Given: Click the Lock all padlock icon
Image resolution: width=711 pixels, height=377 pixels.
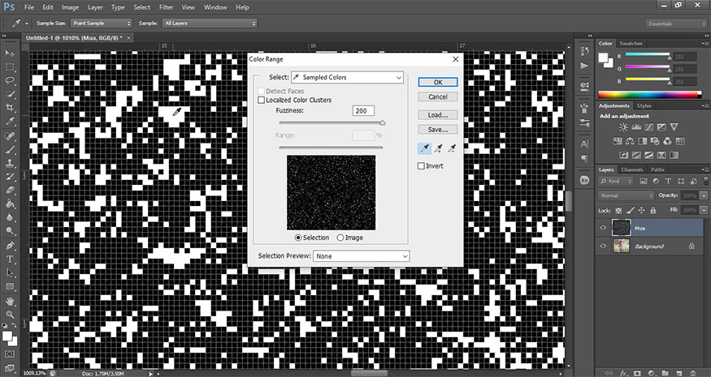Looking at the screenshot, I should click(653, 211).
